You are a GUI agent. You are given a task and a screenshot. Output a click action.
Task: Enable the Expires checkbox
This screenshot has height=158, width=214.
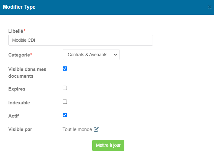(65, 88)
